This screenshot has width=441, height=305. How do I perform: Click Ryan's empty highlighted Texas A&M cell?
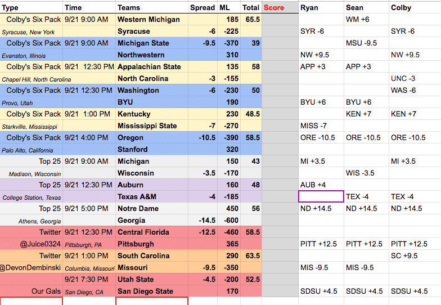pos(321,196)
